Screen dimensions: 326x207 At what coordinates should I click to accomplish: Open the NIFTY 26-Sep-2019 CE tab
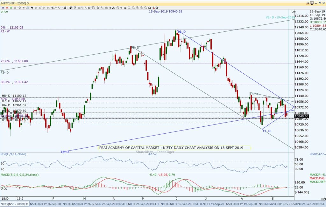[x=143, y=204]
